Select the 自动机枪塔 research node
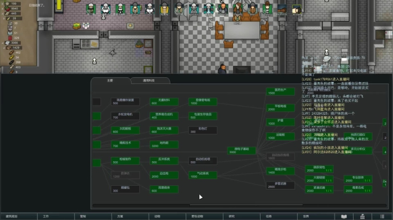This screenshot has height=220, width=393. pyautogui.click(x=203, y=161)
